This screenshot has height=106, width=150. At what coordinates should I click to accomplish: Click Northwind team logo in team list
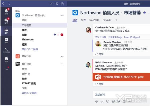[x=18, y=15]
